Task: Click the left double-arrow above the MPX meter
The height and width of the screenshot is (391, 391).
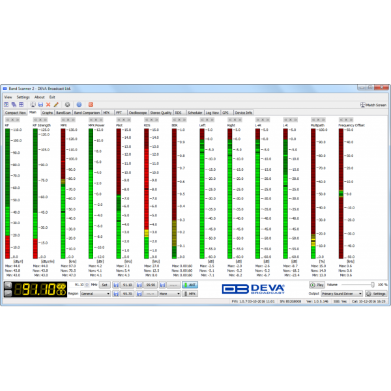Action: [x=63, y=120]
